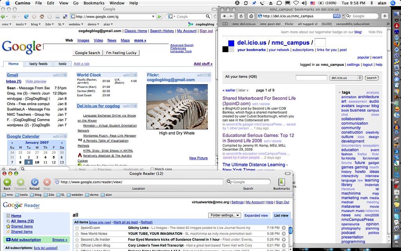Click Home icon in Camino toolbar
This screenshot has width=401, height=251.
click(42, 16)
